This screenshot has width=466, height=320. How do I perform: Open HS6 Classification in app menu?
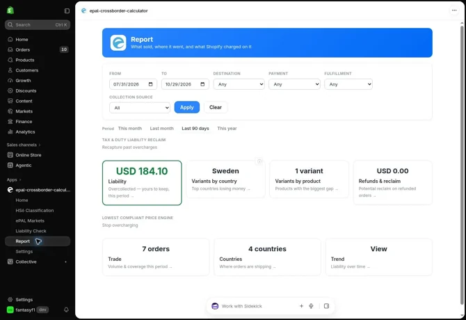35,210
